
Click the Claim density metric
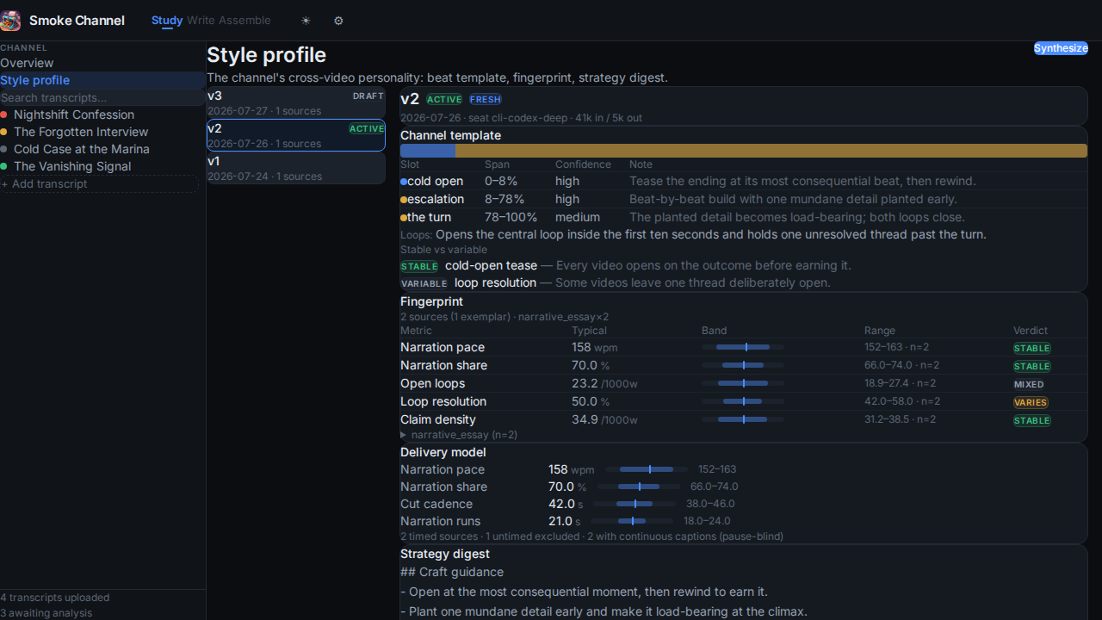pyautogui.click(x=438, y=419)
